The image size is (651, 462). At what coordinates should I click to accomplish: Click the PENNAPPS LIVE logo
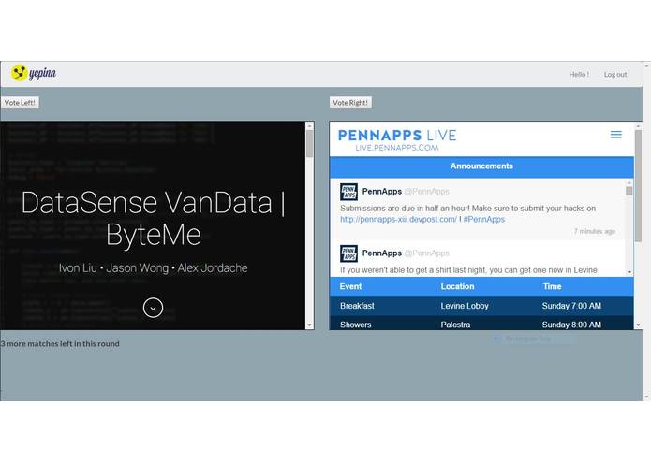(397, 135)
